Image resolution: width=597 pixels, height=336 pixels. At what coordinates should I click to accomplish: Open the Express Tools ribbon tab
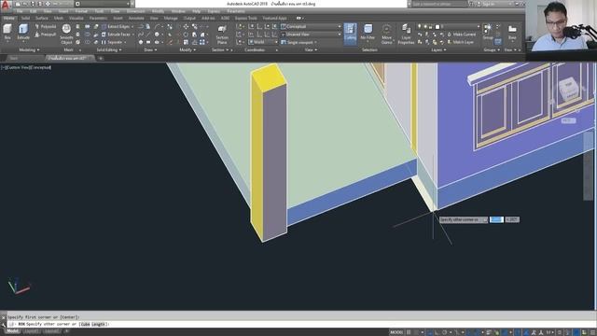(245, 18)
